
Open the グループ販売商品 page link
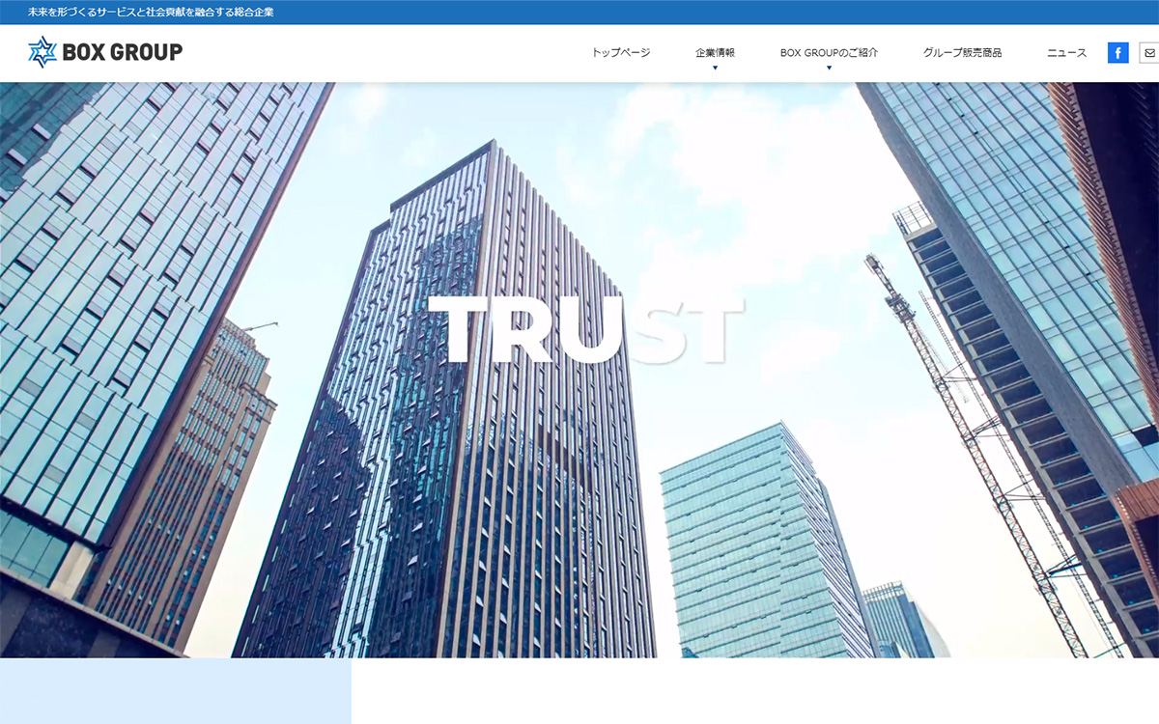962,53
